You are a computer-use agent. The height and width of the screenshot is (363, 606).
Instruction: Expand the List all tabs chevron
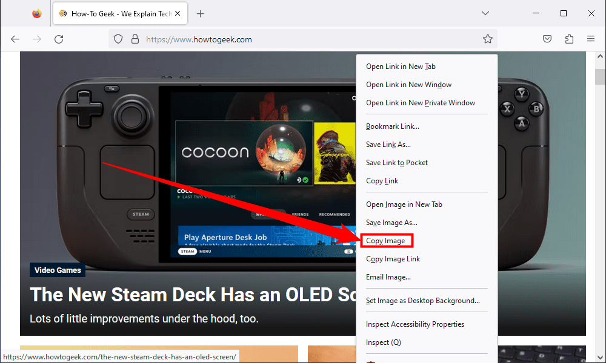click(x=485, y=13)
